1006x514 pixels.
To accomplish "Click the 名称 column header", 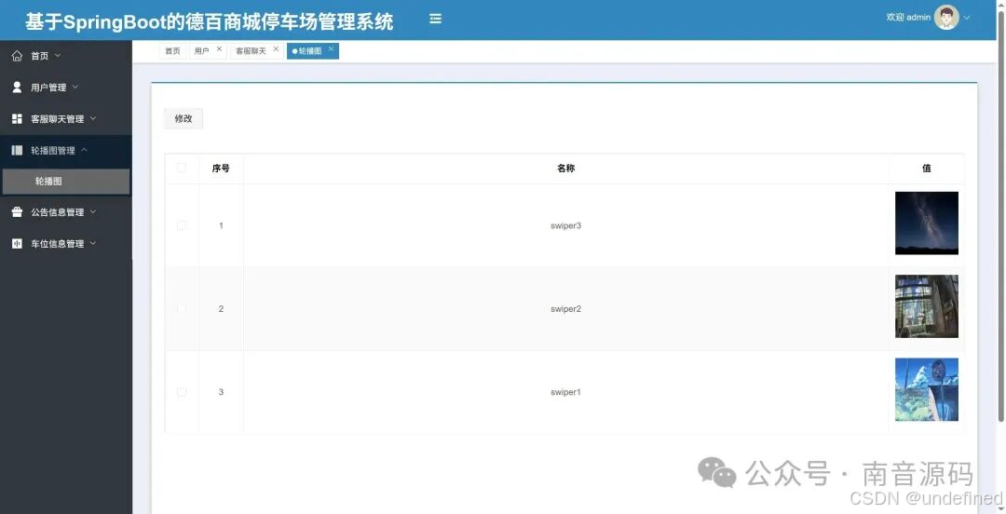I will pos(566,169).
